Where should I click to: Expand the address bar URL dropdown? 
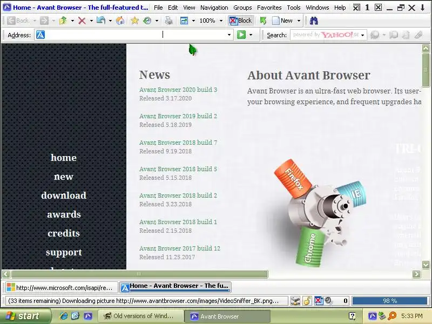(229, 35)
